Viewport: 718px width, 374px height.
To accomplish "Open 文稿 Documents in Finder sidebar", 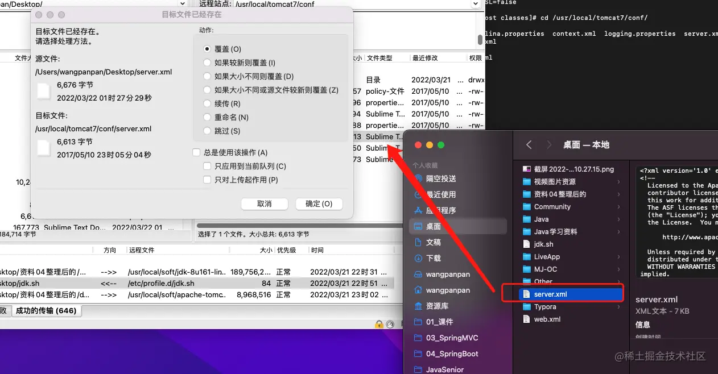I will 428,242.
